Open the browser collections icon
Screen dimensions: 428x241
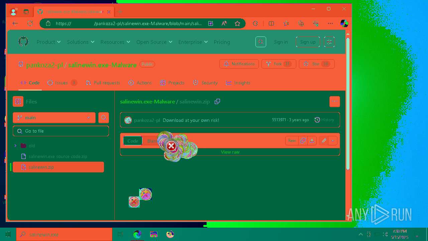301,23
